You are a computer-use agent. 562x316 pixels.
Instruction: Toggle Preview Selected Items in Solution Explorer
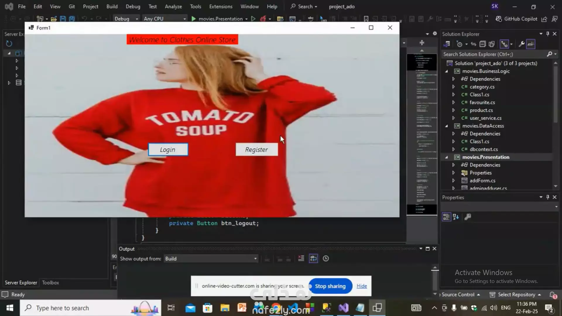531,44
